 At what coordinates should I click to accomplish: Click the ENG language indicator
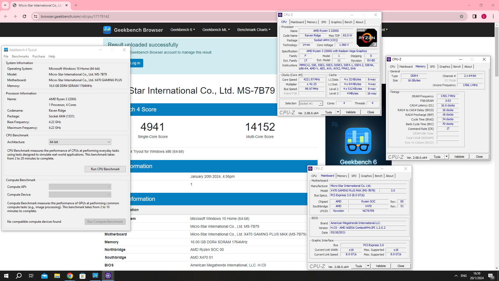tap(464, 276)
